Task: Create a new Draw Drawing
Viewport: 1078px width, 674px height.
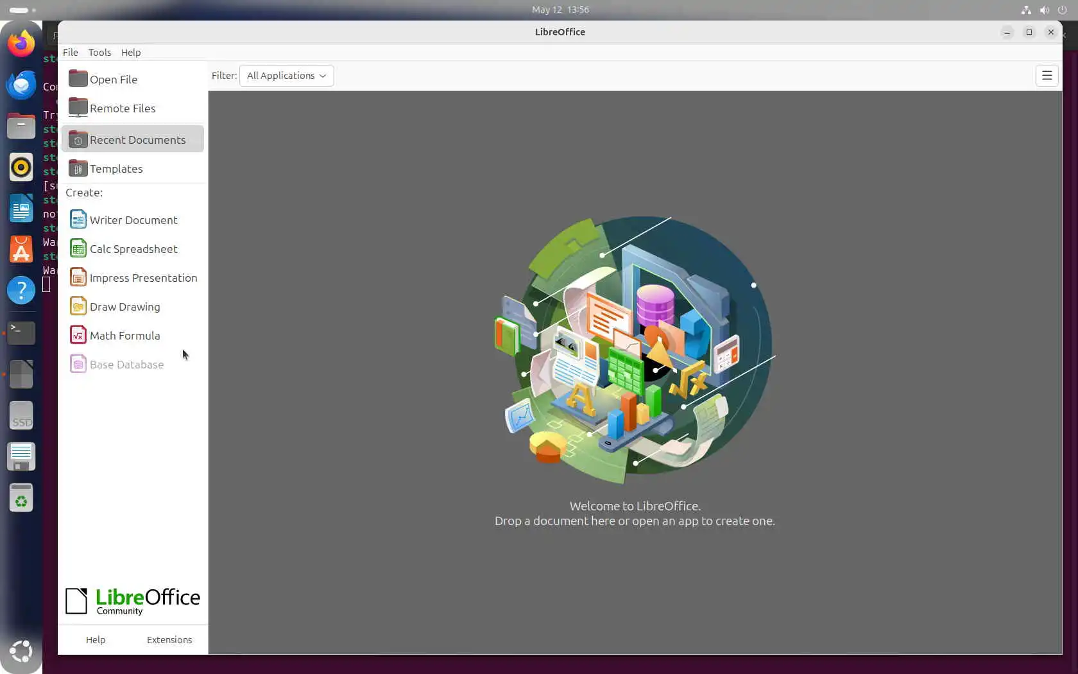Action: (133, 306)
